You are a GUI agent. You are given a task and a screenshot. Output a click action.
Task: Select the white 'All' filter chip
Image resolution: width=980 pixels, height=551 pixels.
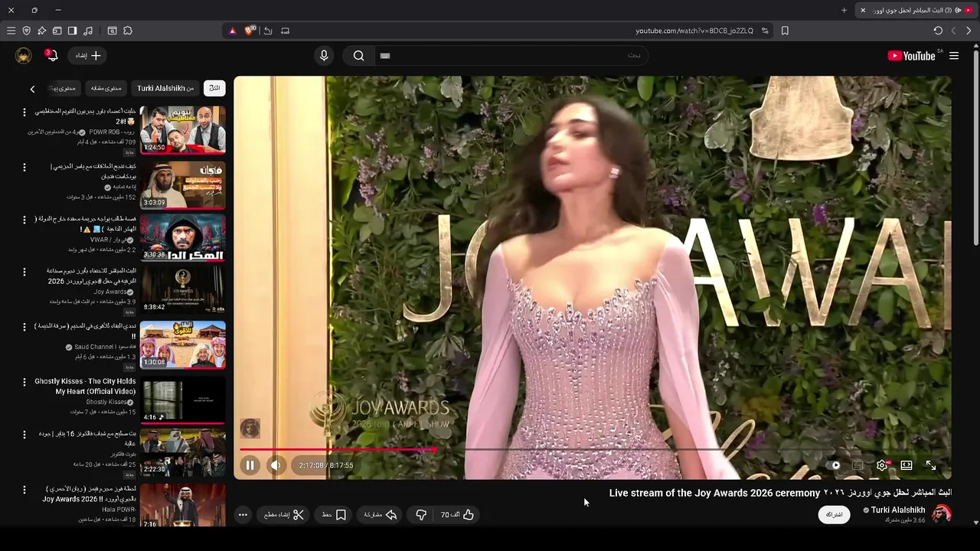(214, 89)
